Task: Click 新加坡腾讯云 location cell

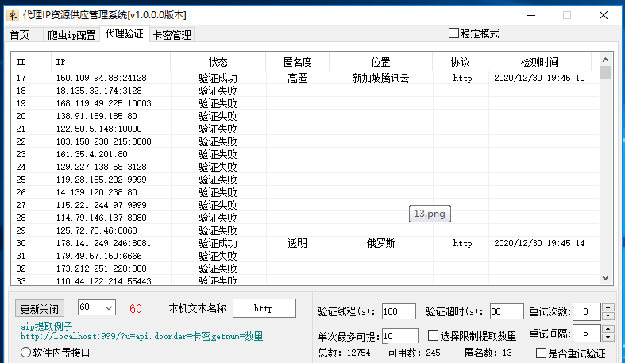Action: coord(380,78)
